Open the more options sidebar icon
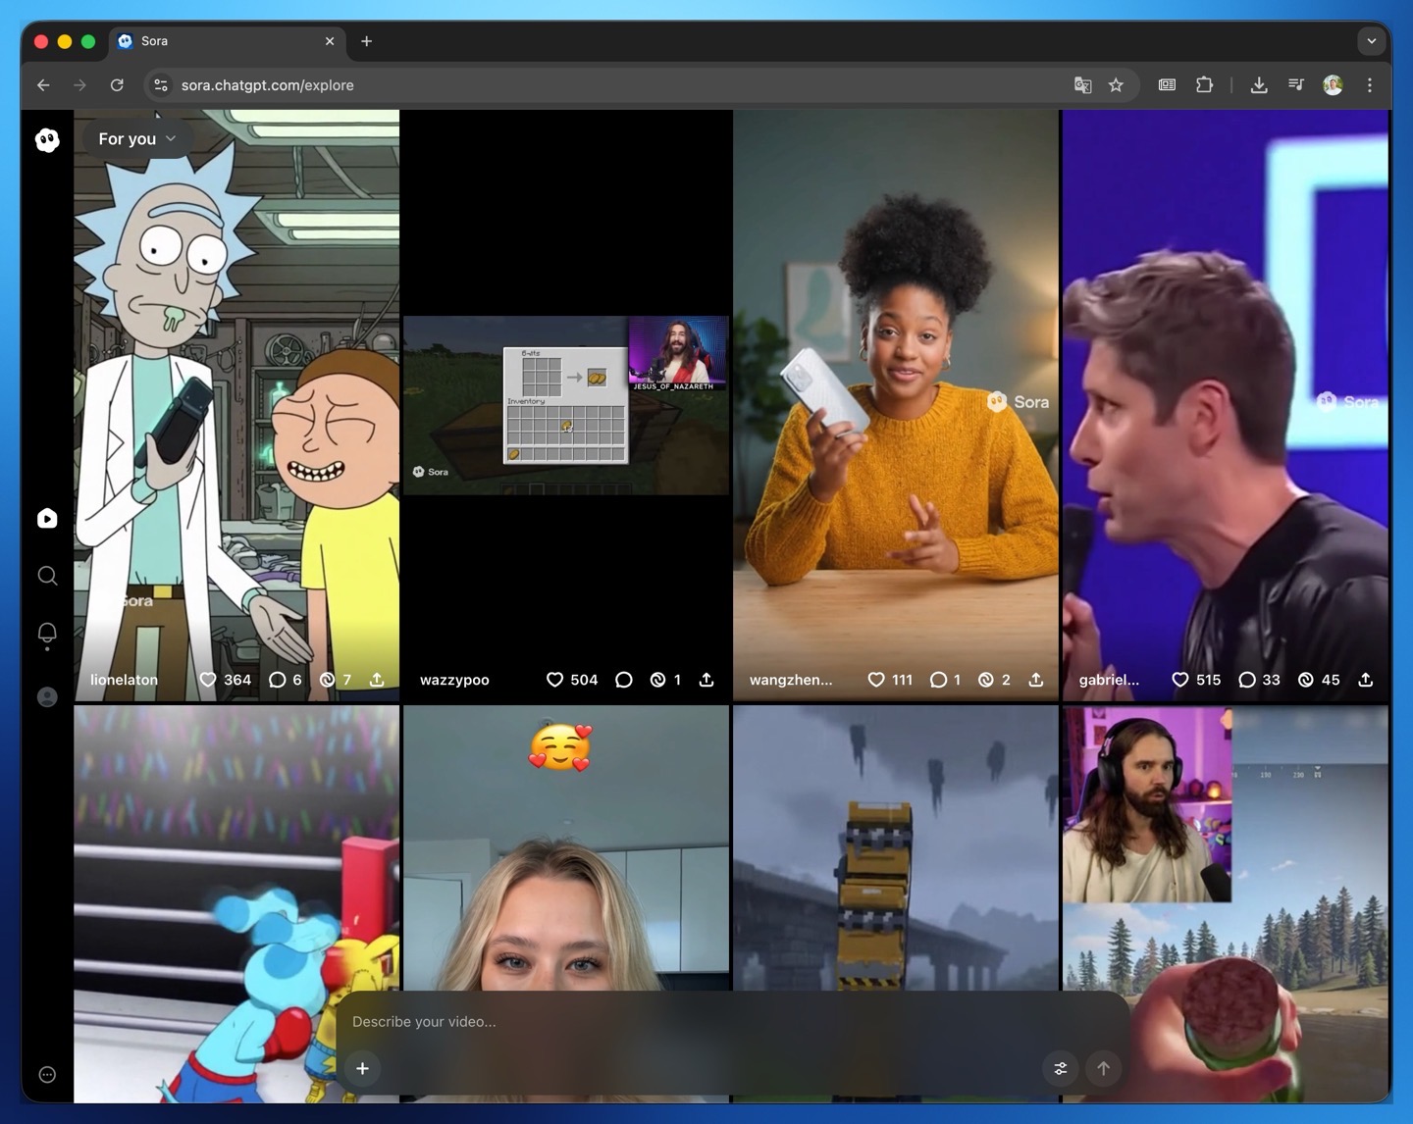1413x1124 pixels. click(x=47, y=1075)
